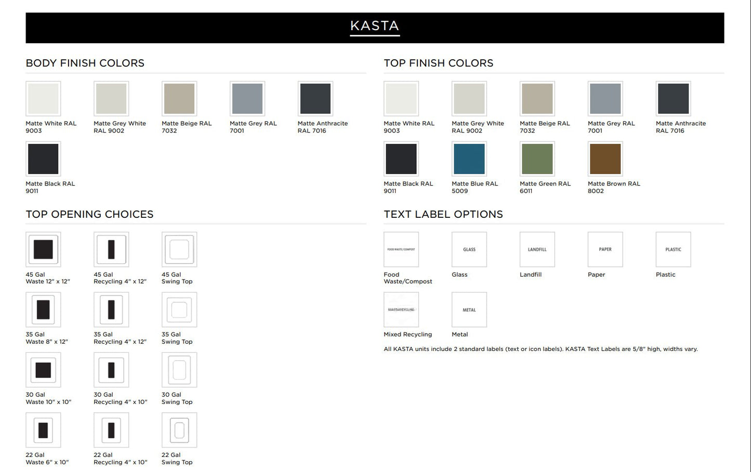Select the Food Waste/Compost text label icon
The image size is (751, 472).
pyautogui.click(x=401, y=250)
